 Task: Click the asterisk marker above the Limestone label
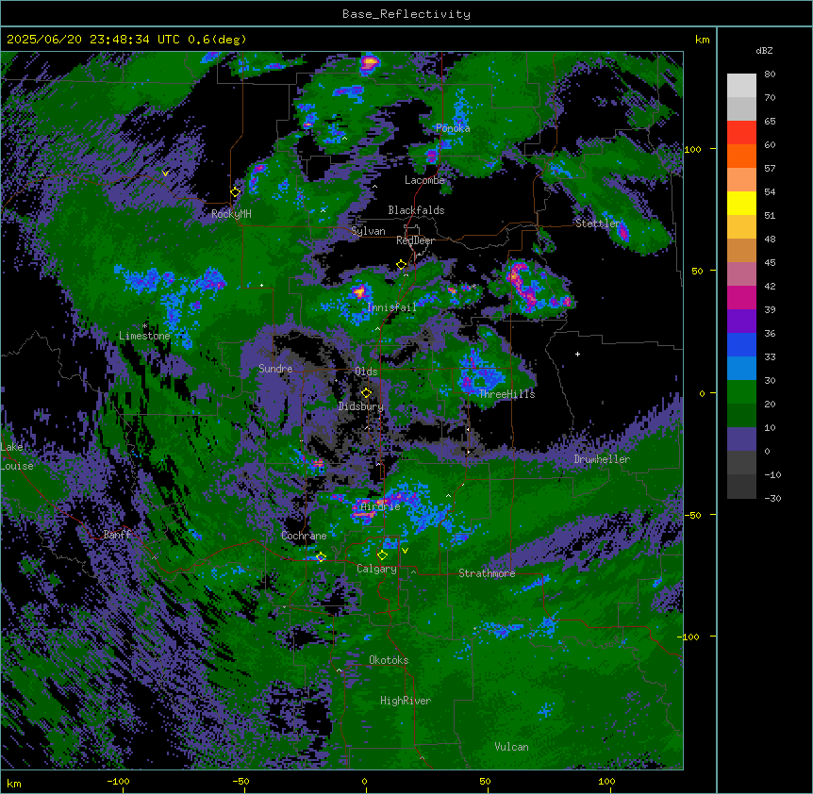pos(145,326)
